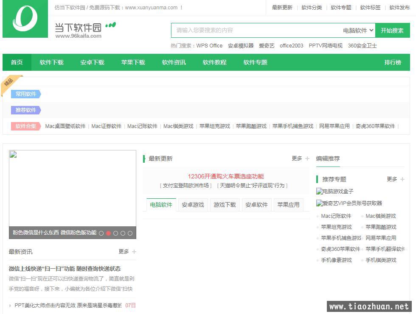
Task: Click plus icon beside 推荐专题 更多
Action: pyautogui.click(x=402, y=179)
